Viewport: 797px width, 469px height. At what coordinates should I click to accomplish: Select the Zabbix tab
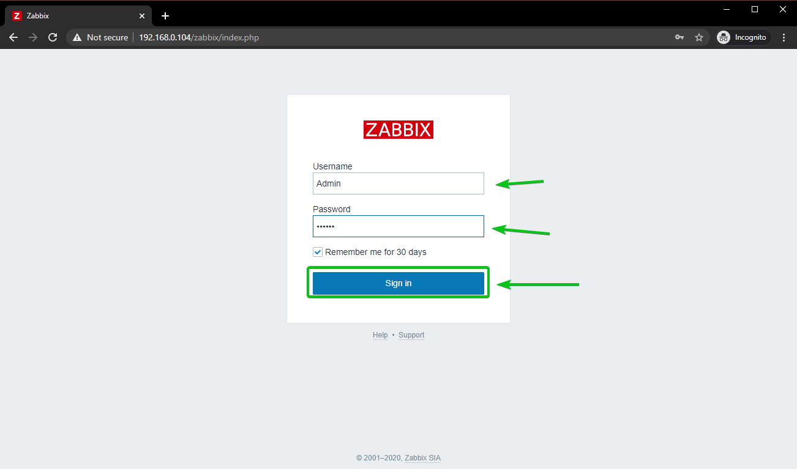pyautogui.click(x=78, y=16)
